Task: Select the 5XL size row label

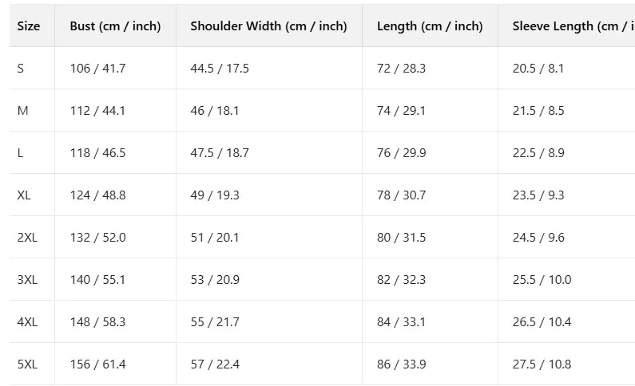Action: coord(27,364)
